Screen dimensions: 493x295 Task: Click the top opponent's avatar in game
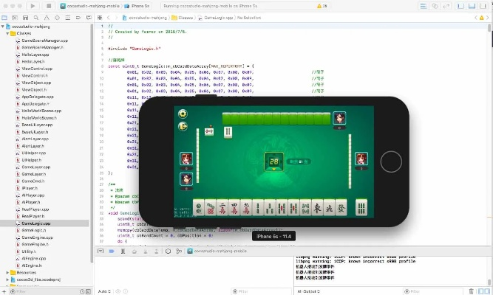pos(339,117)
